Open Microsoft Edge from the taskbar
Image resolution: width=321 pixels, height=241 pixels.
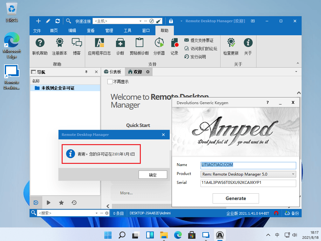[x=178, y=235]
